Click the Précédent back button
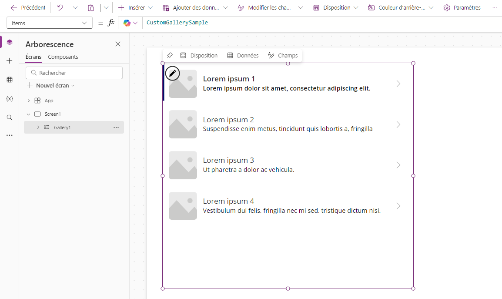 28,8
